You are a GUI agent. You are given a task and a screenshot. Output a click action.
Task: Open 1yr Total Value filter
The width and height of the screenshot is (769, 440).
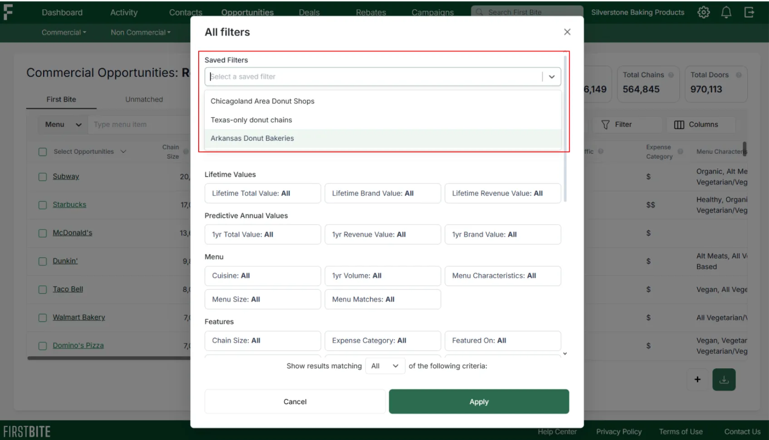tap(263, 235)
